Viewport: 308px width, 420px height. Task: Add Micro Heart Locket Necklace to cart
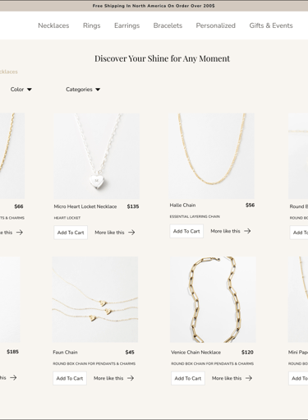71,233
